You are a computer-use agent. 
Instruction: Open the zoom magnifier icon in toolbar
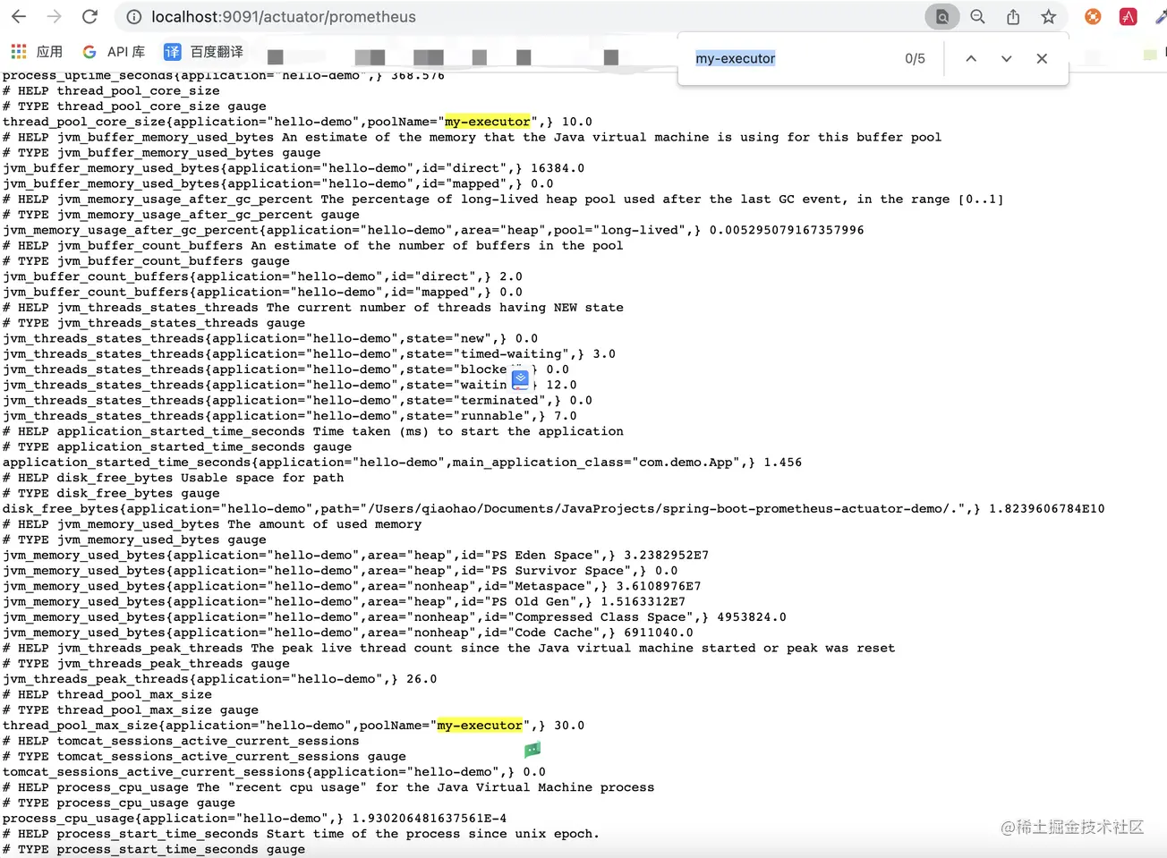[977, 16]
